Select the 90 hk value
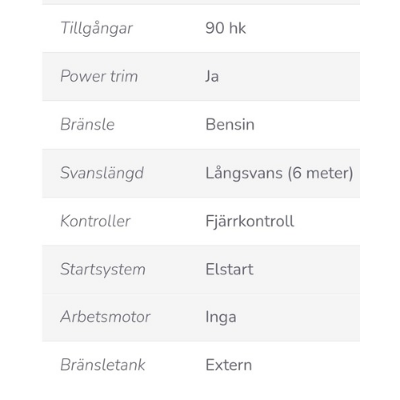The image size is (400, 400). [226, 28]
